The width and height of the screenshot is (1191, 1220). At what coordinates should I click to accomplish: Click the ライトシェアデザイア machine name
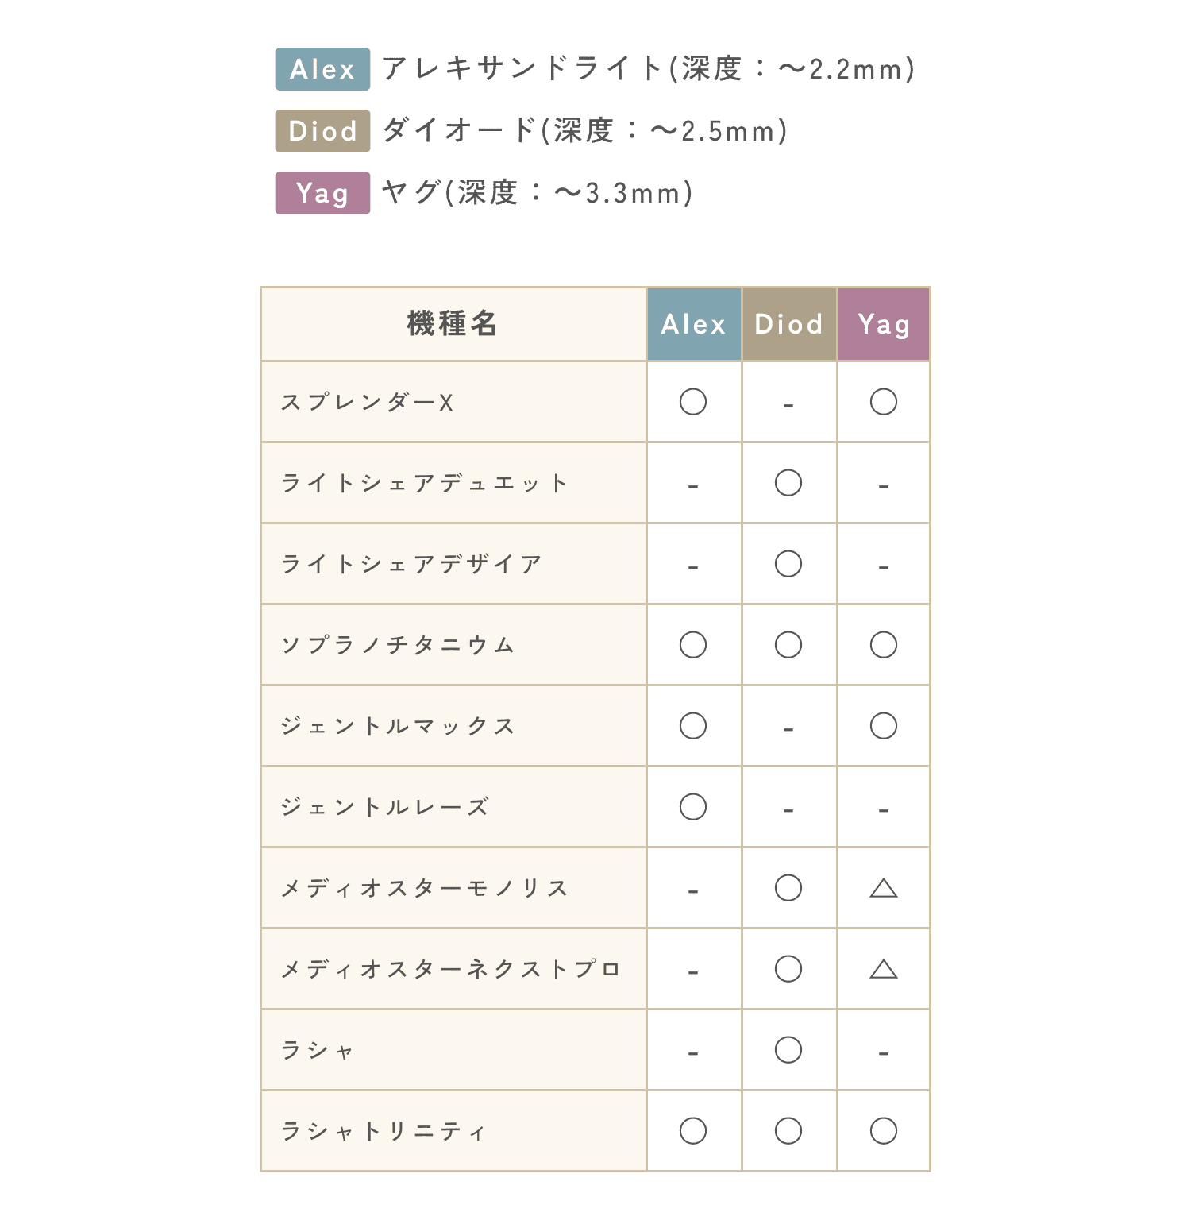411,564
